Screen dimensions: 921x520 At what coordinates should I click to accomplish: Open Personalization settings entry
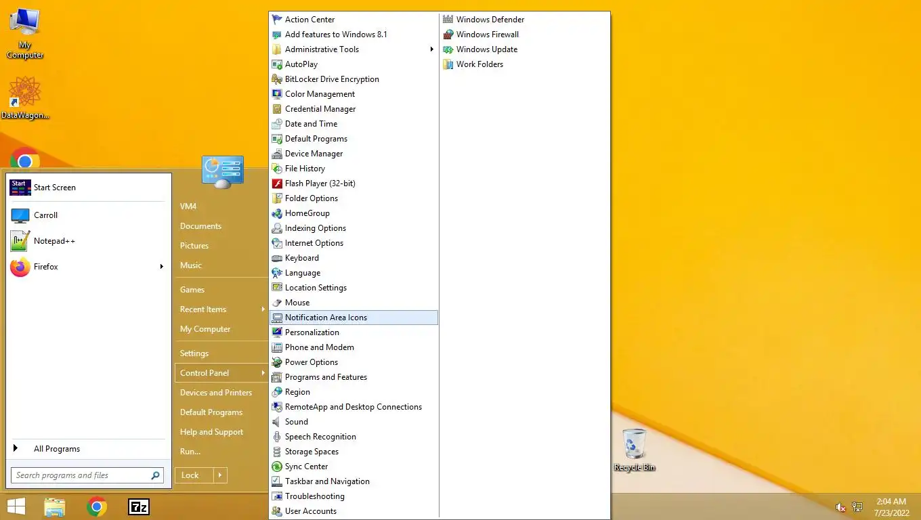(354, 332)
